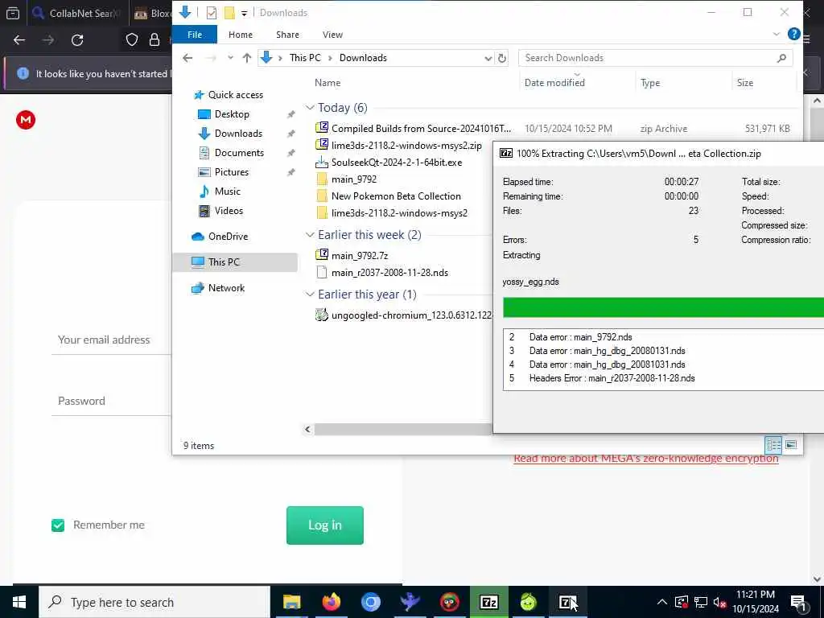The height and width of the screenshot is (618, 824).
Task: Select Quick access in navigation pane
Action: (236, 95)
